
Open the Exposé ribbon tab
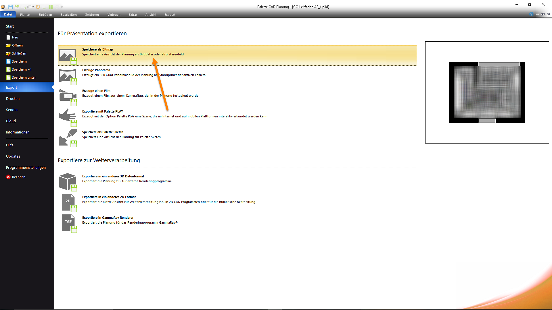(170, 15)
